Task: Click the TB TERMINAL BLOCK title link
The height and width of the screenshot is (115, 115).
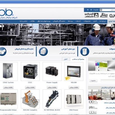Action: (52, 110)
